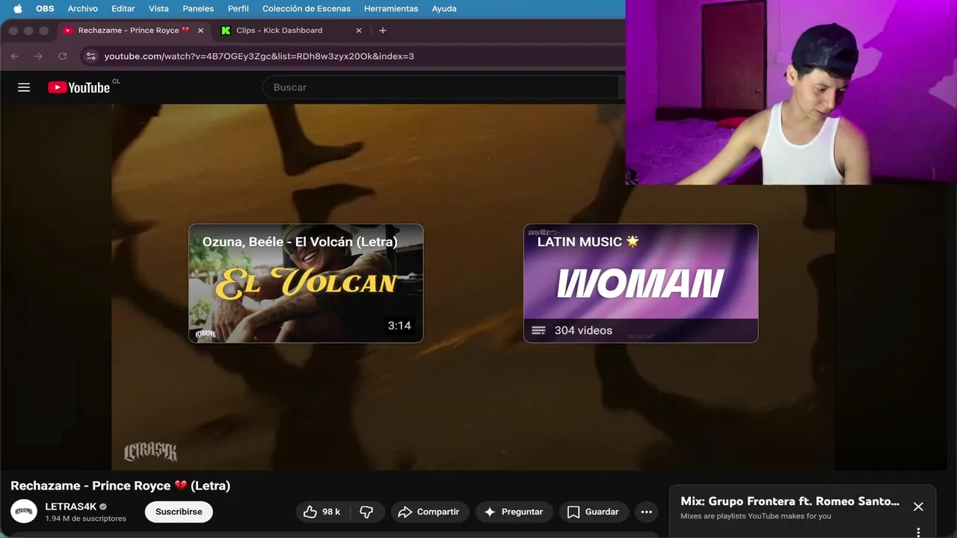
Task: Click the Buscar search field
Action: 441,87
